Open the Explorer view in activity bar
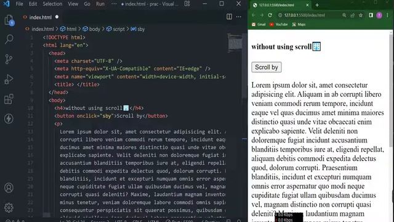 point(9,20)
